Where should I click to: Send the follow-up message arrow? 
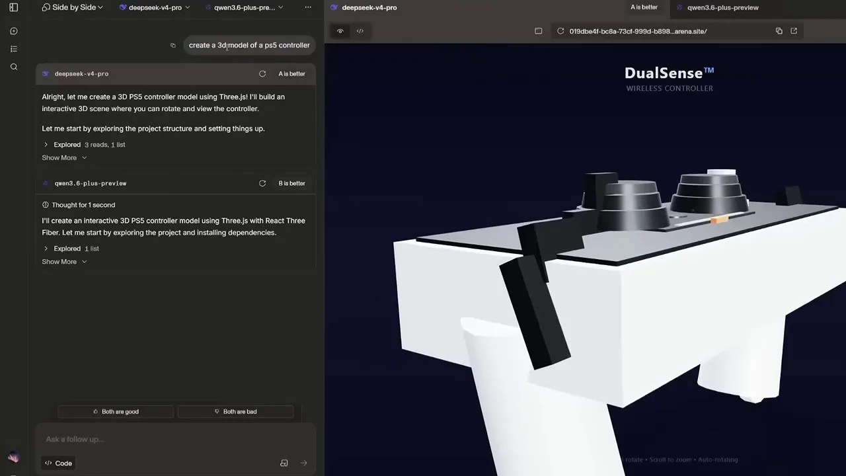(304, 463)
